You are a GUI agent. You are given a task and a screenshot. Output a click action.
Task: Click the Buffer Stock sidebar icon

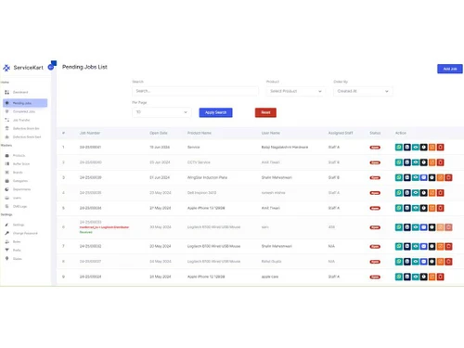[x=6, y=163]
